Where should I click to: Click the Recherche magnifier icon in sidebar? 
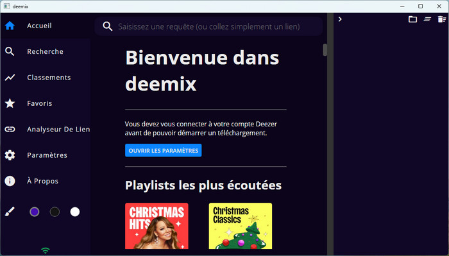(x=10, y=51)
